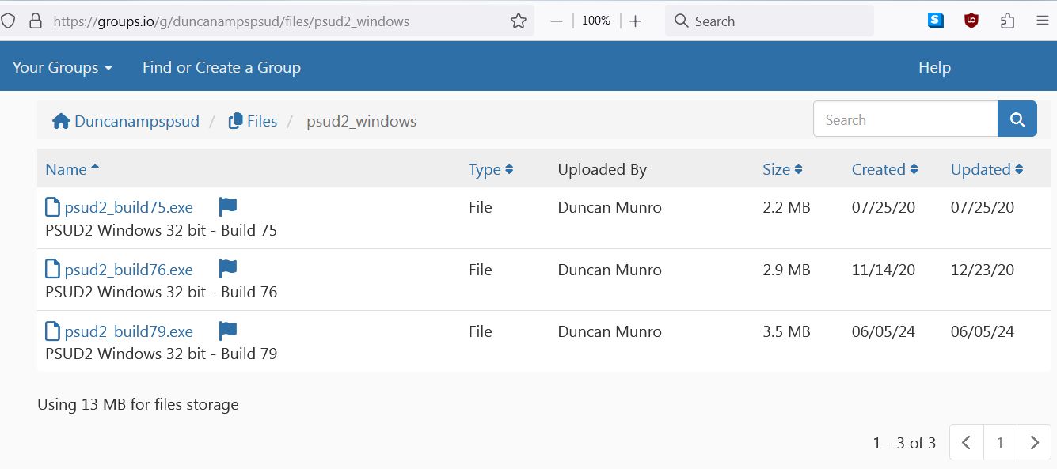Screen dimensions: 1057x469
Task: Click the 3.5 MB size cell
Action: pos(787,331)
